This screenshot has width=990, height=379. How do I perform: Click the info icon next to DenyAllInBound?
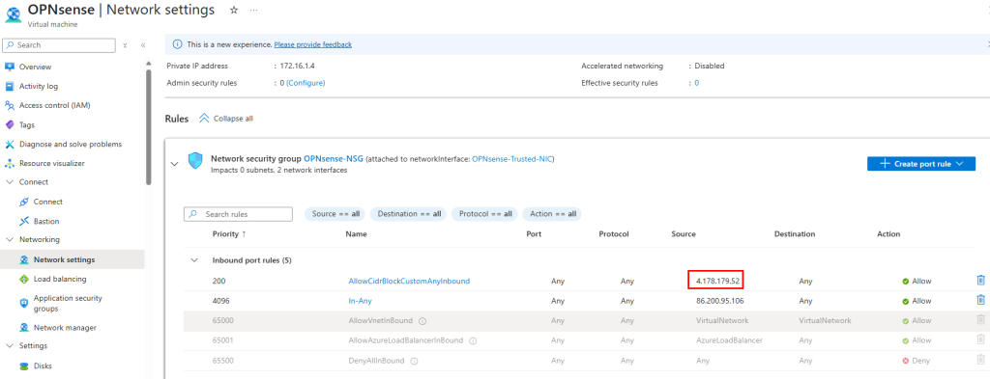pos(414,362)
